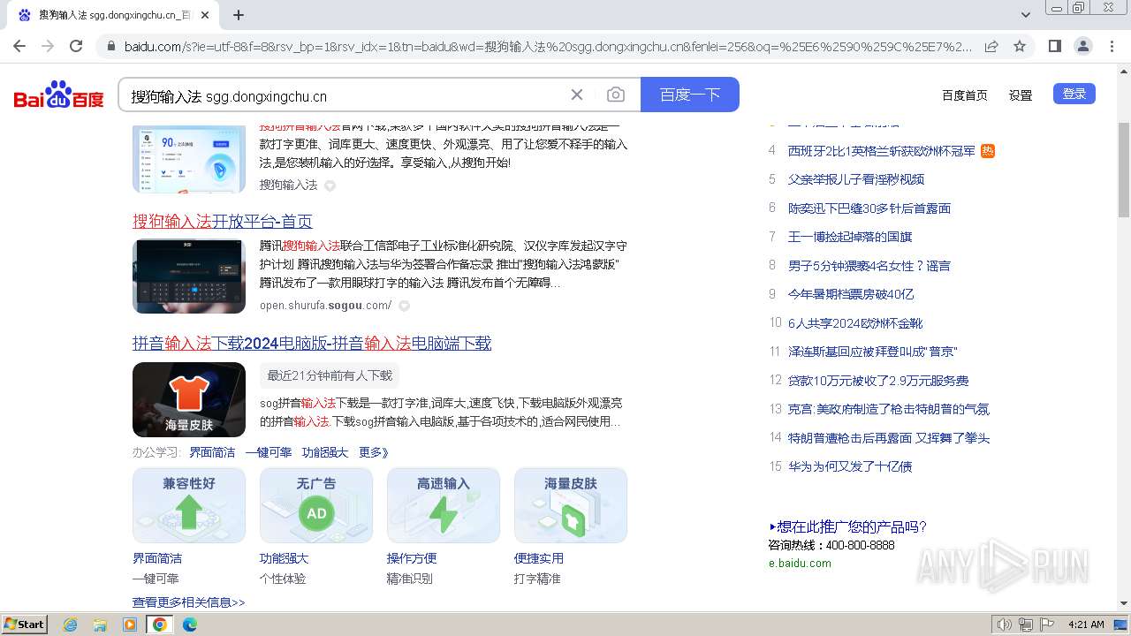Open camera image search icon

point(616,95)
